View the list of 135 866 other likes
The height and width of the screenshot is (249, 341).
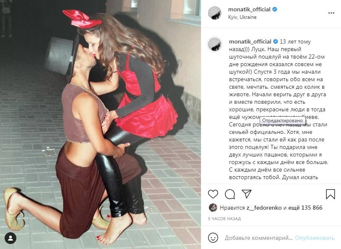click(305, 208)
